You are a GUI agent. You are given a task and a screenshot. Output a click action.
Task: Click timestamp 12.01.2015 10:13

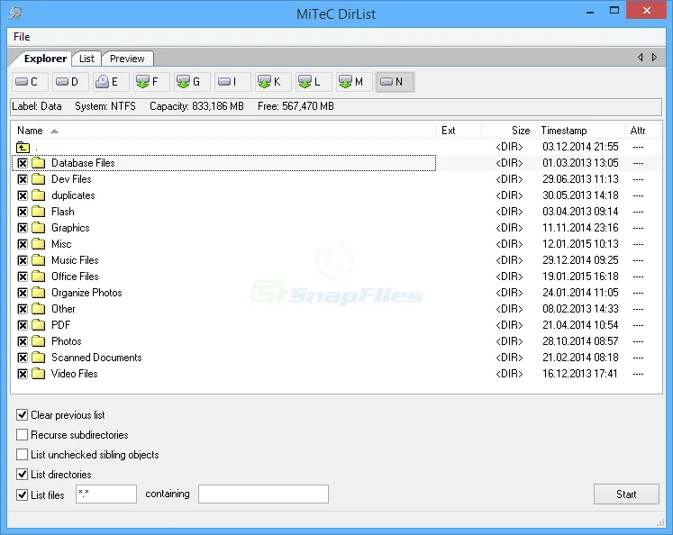[580, 244]
